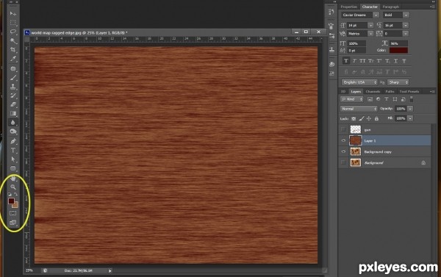This screenshot has height=277, width=441.
Task: Switch to the Paths tab
Action: click(390, 91)
